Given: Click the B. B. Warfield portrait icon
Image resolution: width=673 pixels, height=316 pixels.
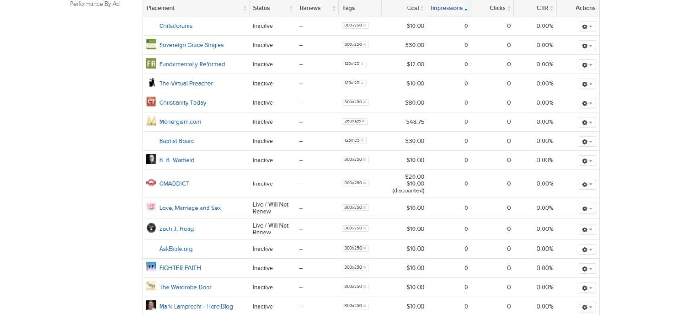Looking at the screenshot, I should pyautogui.click(x=151, y=159).
